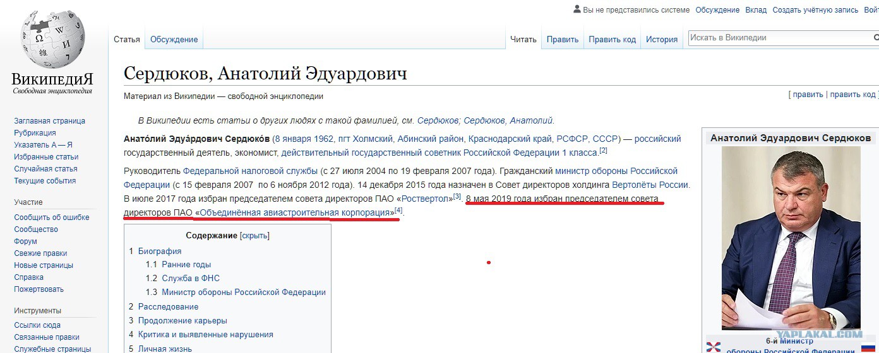Open СССР link
The image size is (879, 353).
[604, 139]
